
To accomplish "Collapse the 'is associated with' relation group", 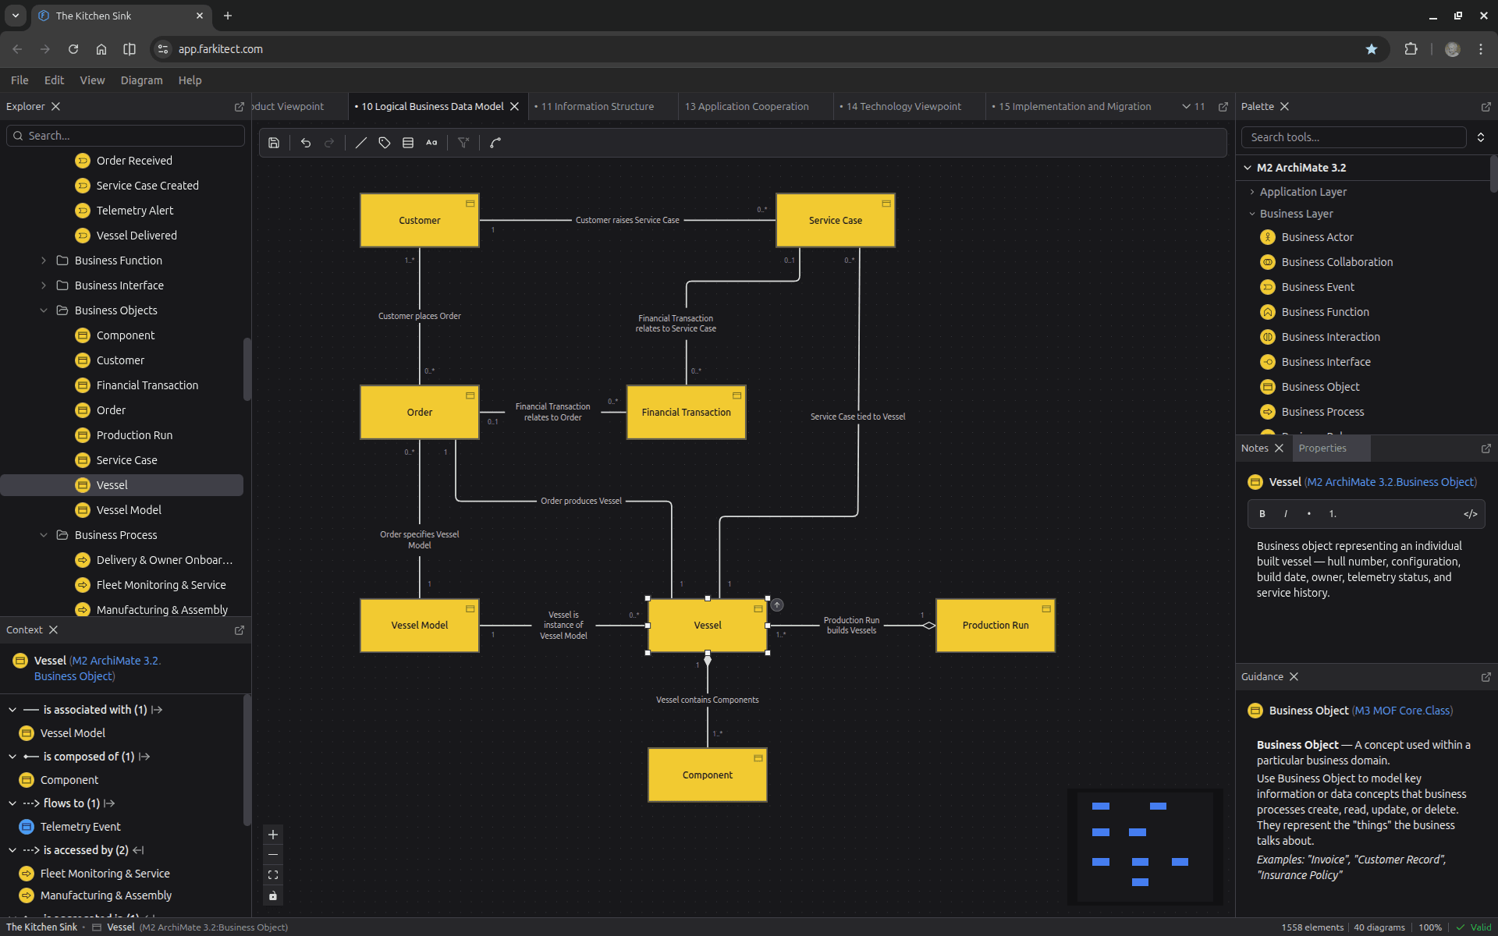I will [x=12, y=710].
